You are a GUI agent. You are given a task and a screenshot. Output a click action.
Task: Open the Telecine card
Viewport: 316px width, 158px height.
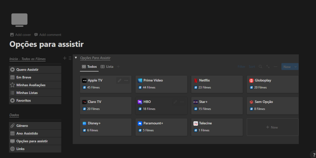coord(217,127)
